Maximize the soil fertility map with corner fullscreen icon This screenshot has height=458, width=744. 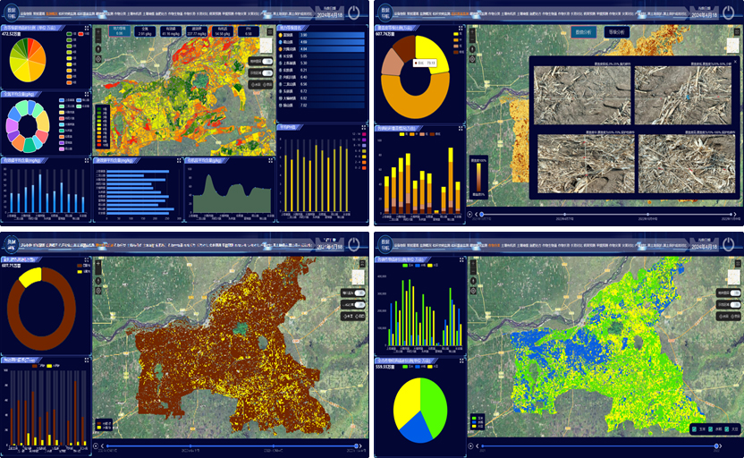[270, 30]
